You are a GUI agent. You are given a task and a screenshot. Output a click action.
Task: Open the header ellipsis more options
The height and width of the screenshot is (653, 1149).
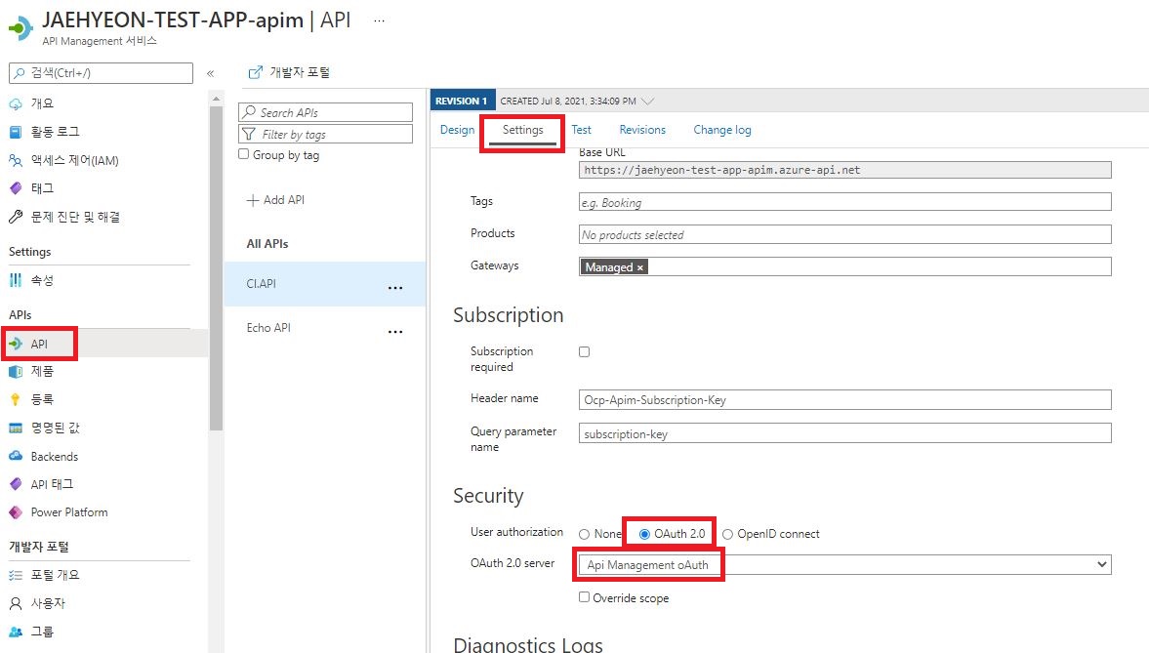(x=379, y=20)
